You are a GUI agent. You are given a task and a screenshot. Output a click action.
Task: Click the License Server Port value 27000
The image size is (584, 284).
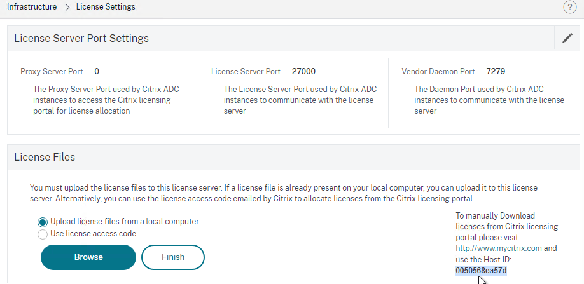click(303, 71)
